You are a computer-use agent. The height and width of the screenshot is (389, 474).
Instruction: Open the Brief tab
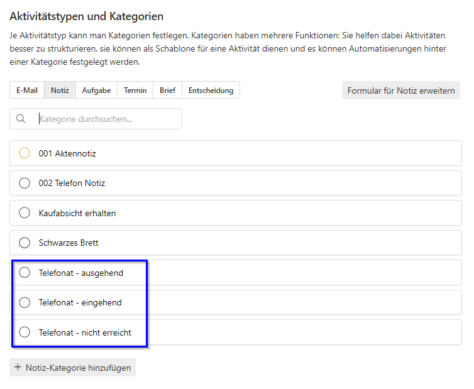click(x=167, y=90)
